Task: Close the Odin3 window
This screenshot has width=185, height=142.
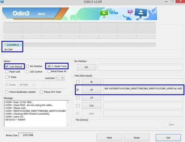Action: (x=181, y=1)
